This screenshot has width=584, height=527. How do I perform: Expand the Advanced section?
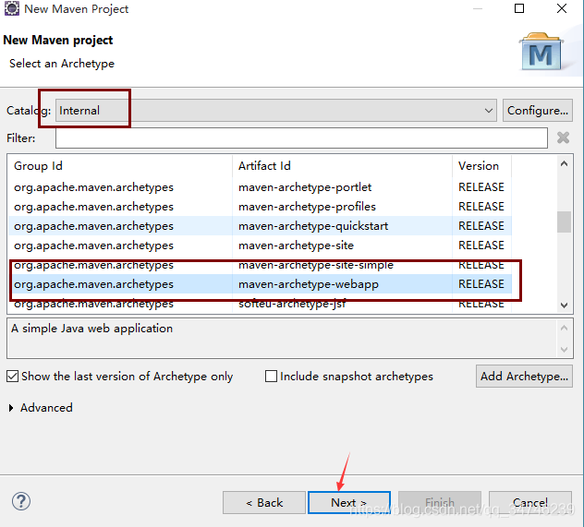point(11,408)
